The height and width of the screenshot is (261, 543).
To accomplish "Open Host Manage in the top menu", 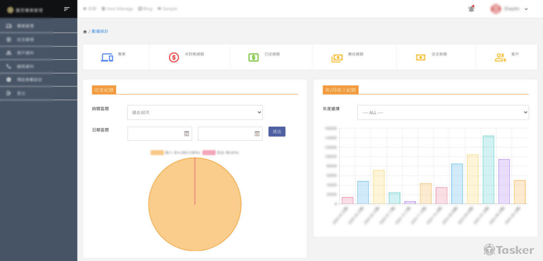I will tap(117, 9).
